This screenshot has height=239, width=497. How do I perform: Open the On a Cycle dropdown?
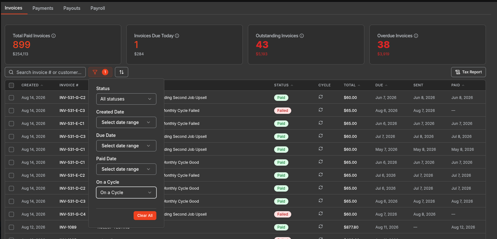click(126, 193)
